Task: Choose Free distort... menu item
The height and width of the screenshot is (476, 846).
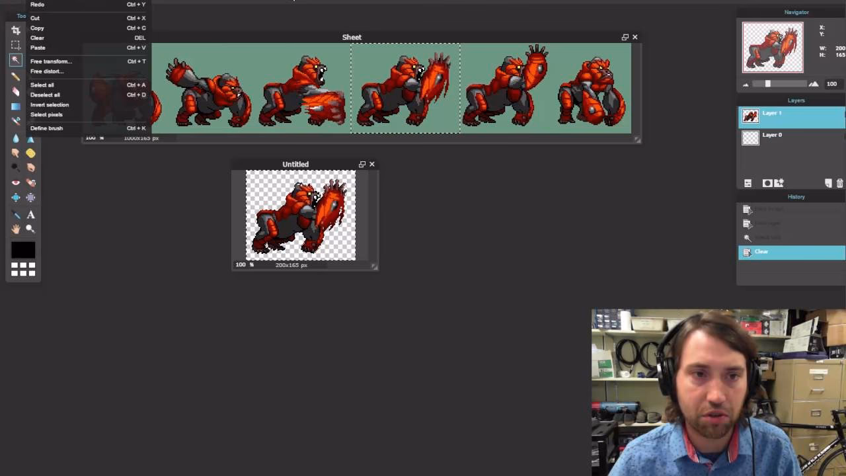Action: [88, 71]
